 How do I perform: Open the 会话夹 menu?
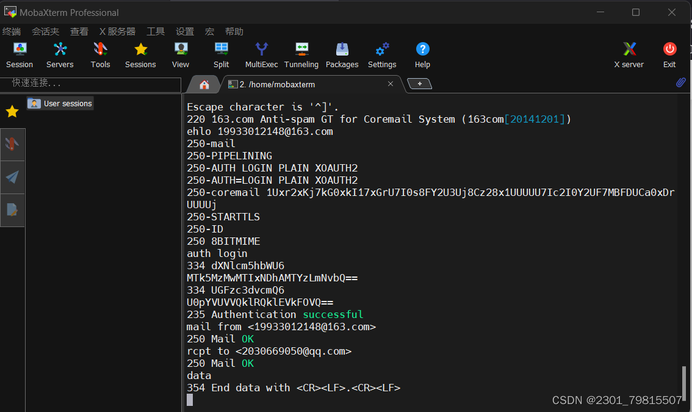45,31
